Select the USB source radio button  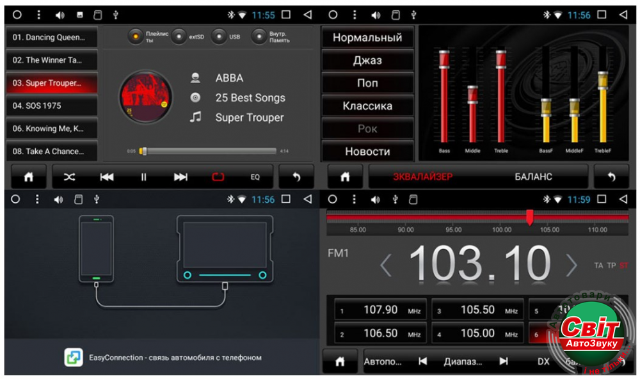(220, 36)
